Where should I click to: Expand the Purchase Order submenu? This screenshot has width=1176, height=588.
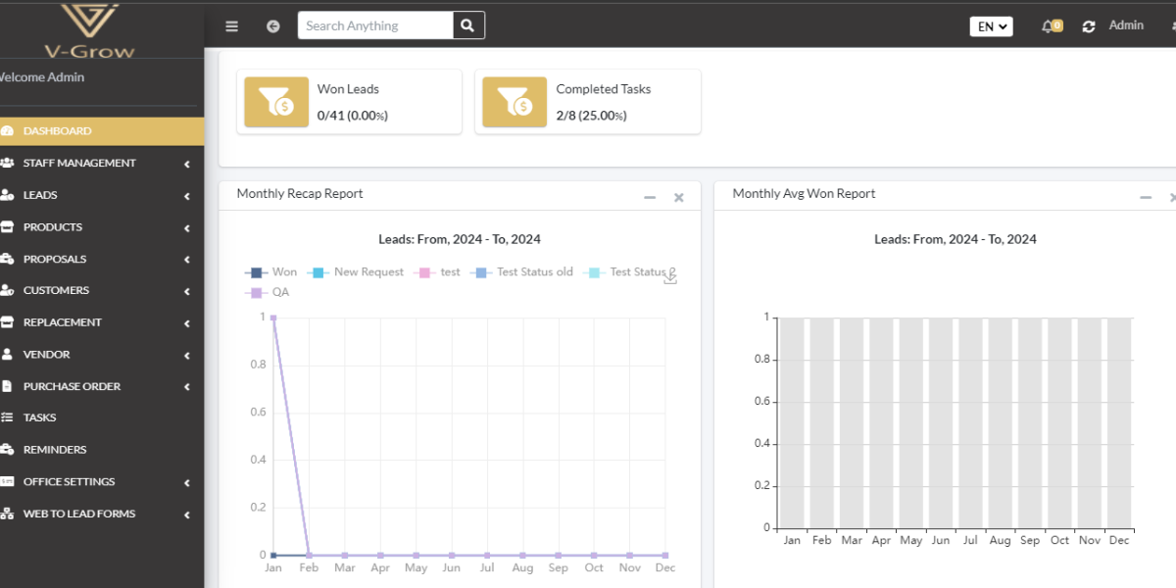tap(72, 386)
